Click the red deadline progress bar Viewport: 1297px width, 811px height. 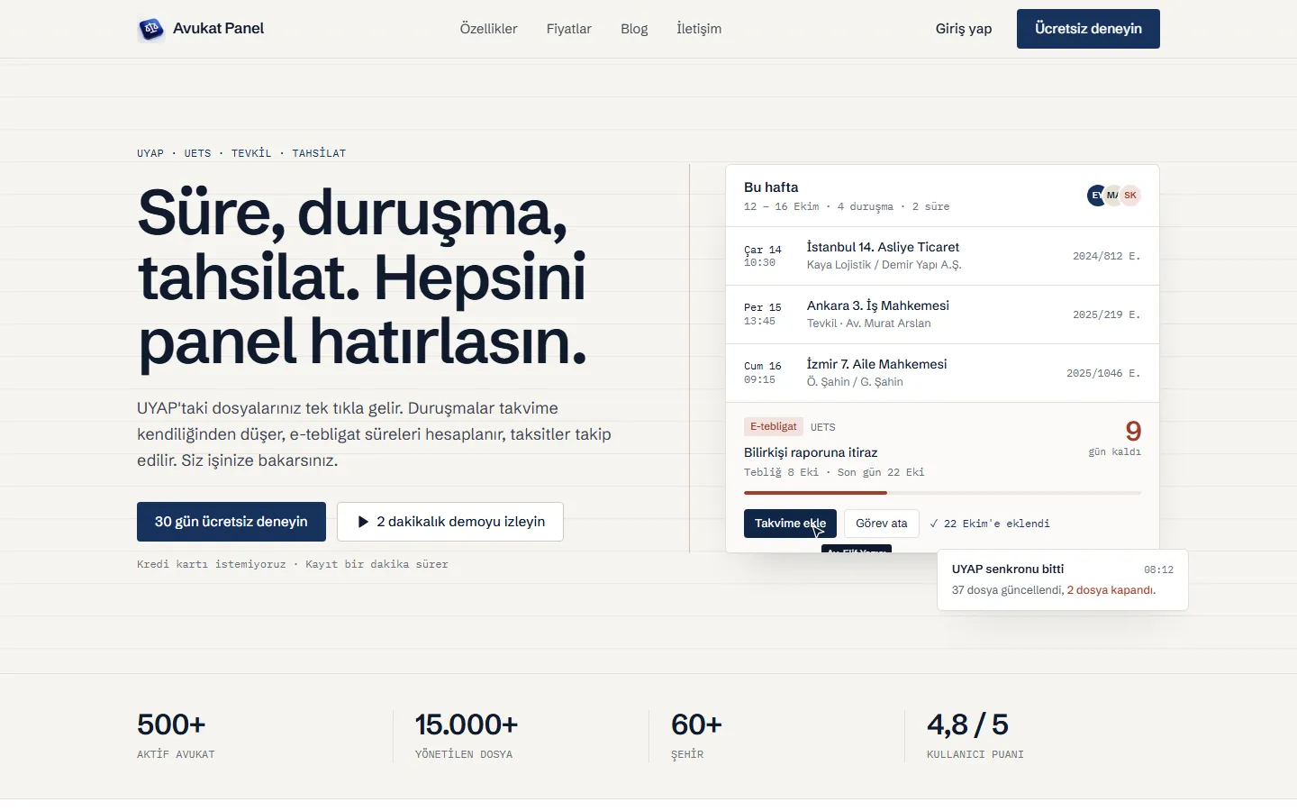coord(815,493)
